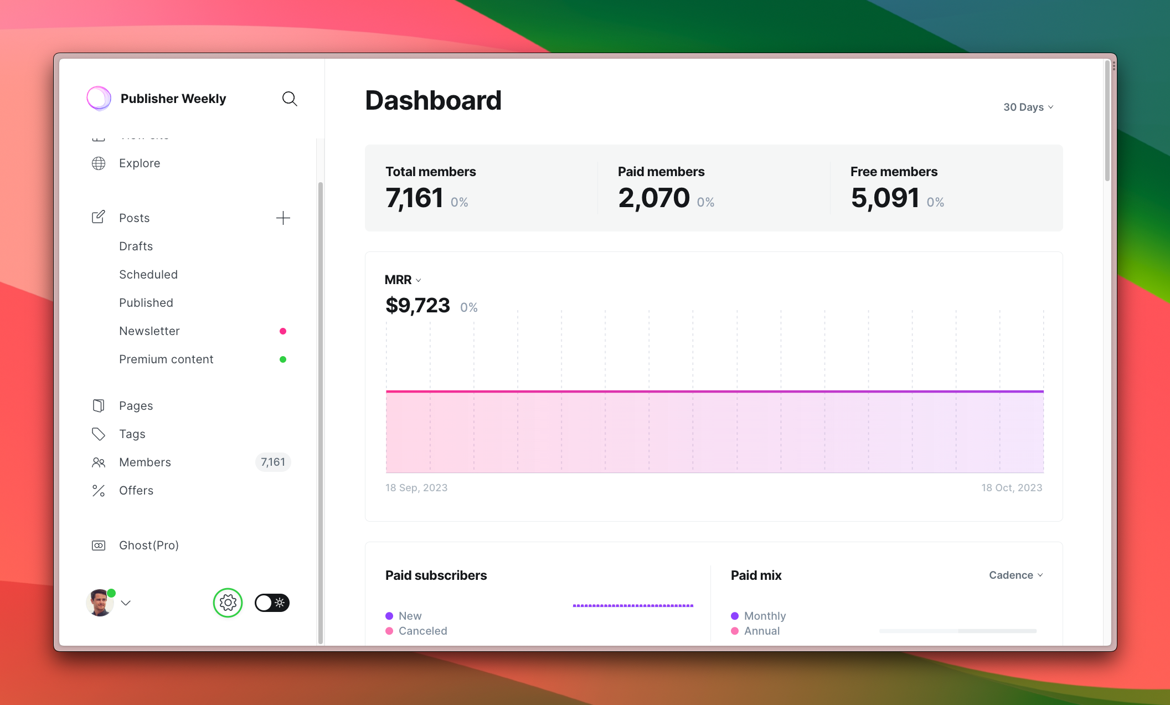Click the Members icon in sidebar
The height and width of the screenshot is (705, 1170).
tap(98, 462)
